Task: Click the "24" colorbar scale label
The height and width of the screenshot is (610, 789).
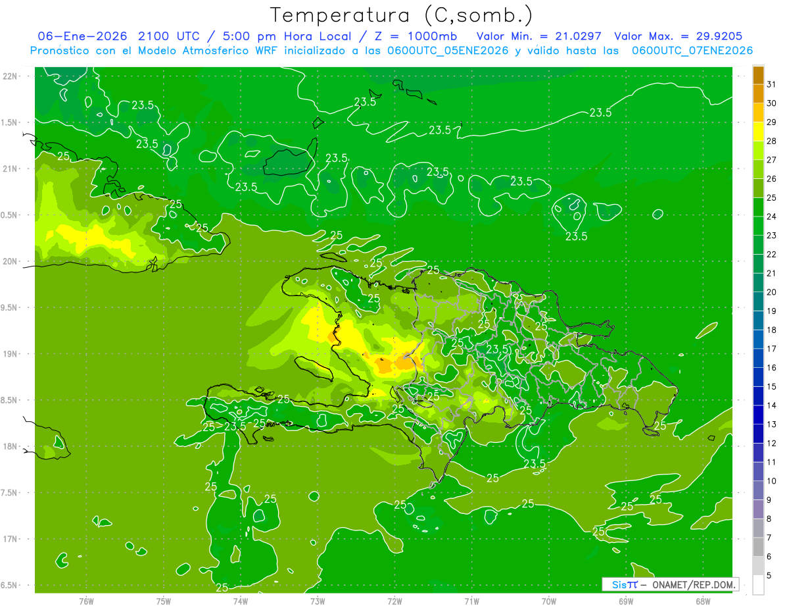Action: click(772, 216)
